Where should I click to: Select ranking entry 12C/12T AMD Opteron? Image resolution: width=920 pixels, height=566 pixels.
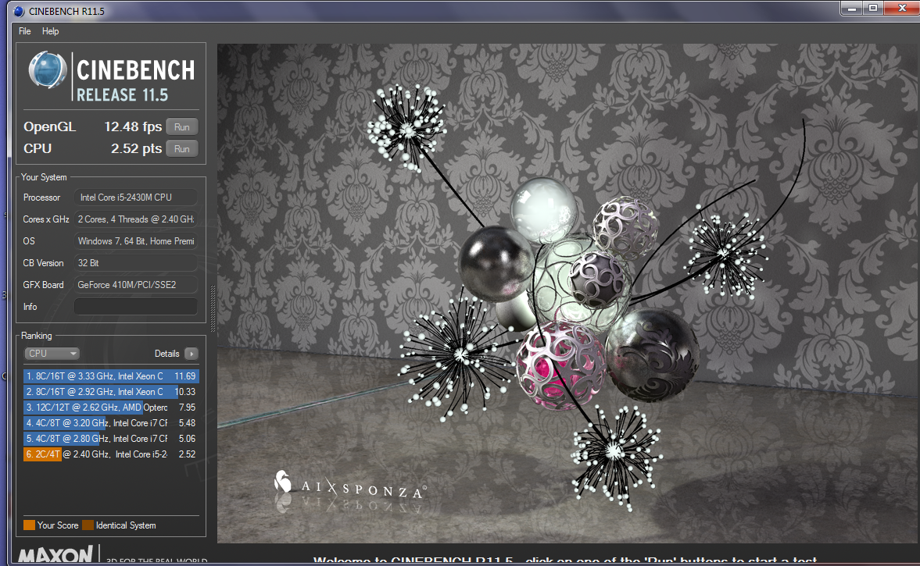(111, 408)
